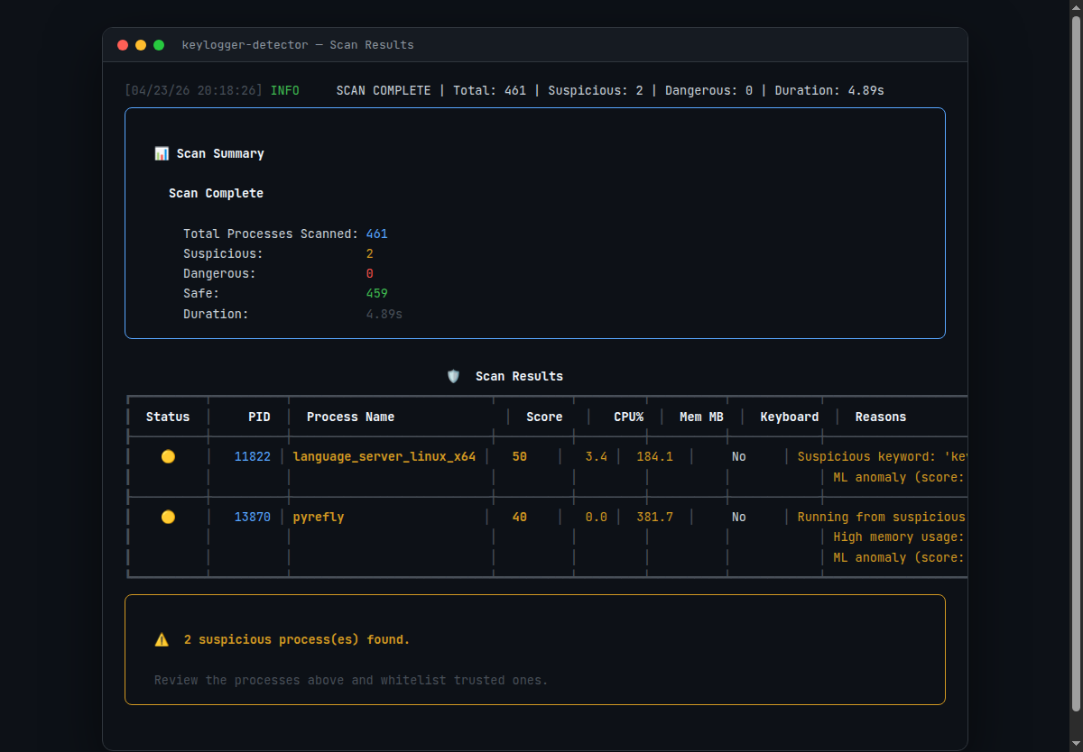Click the Mem MB column header
This screenshot has width=1083, height=752.
701,417
